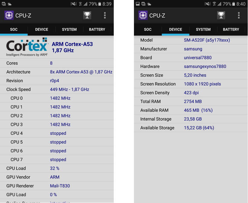Tap the battery icon in the left status bar
This screenshot has height=203, width=248.
coord(100,4)
